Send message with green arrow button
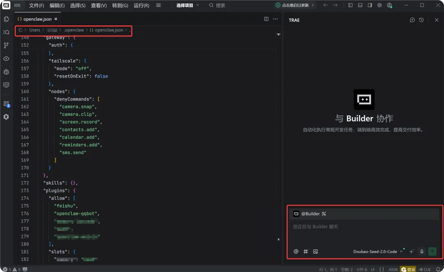The height and width of the screenshot is (272, 444). [432, 251]
